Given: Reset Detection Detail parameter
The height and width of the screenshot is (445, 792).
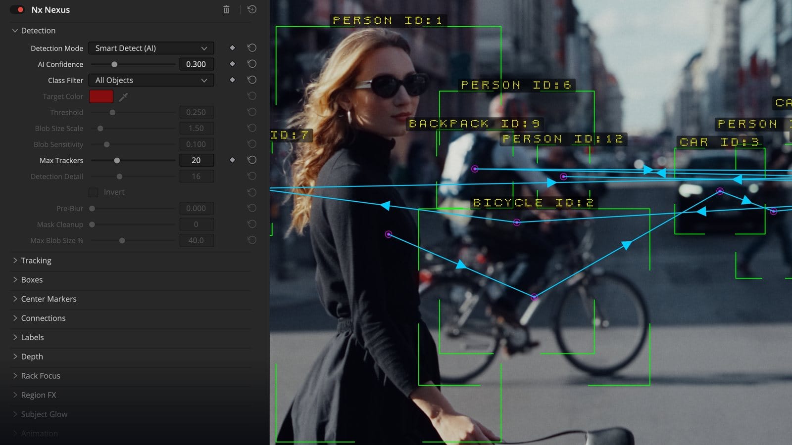Looking at the screenshot, I should tap(252, 176).
